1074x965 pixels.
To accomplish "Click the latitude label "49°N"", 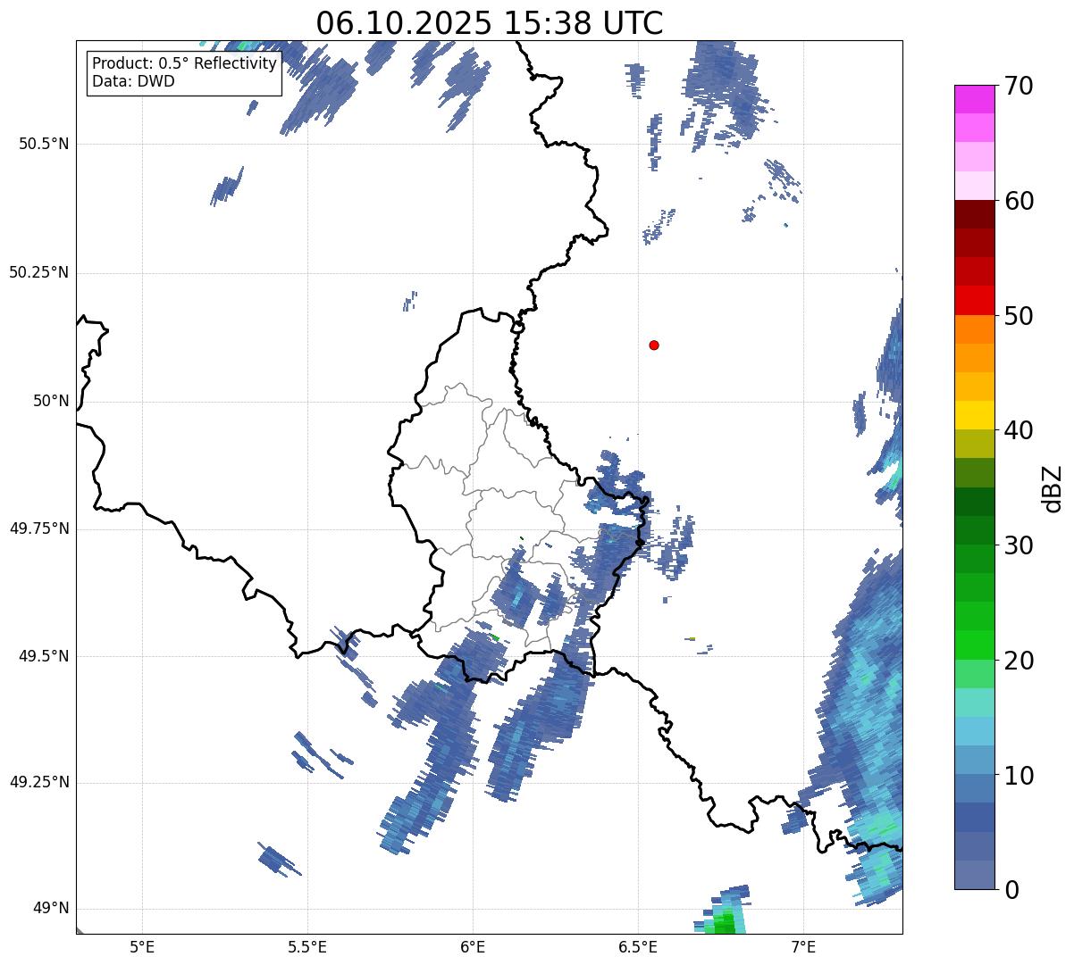I will (51, 909).
